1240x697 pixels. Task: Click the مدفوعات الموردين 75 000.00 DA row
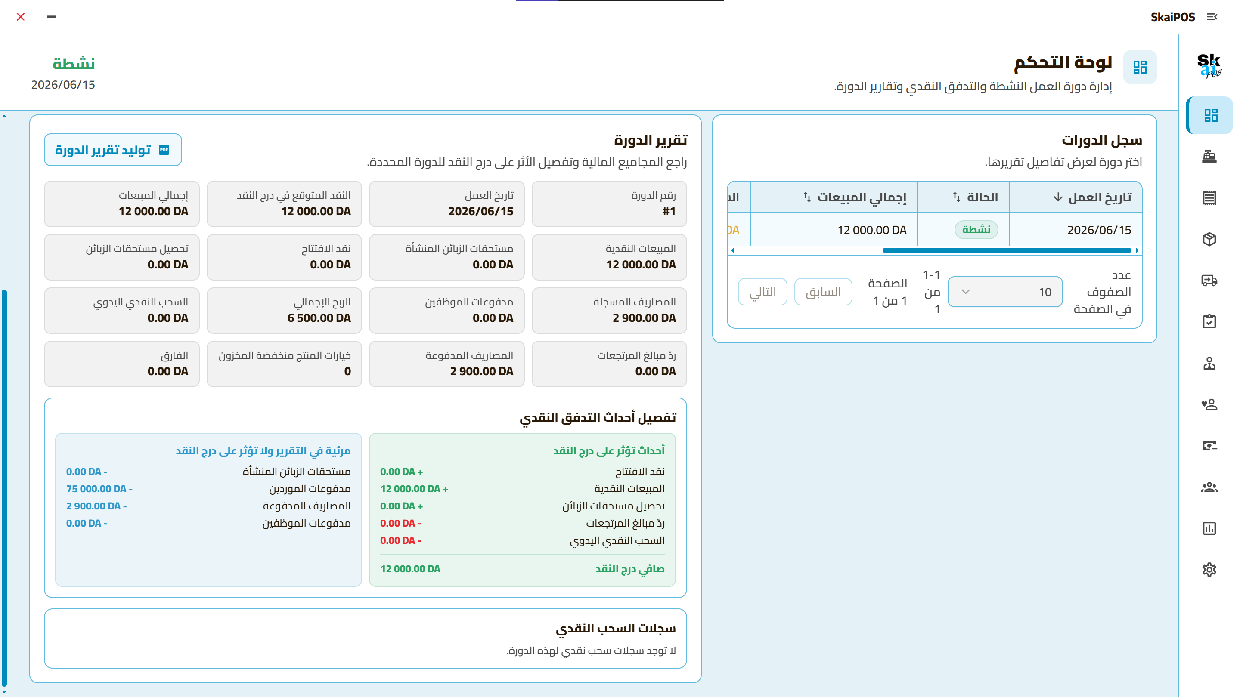click(x=208, y=489)
